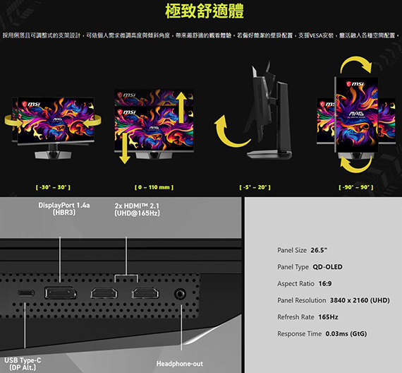Select the portrait pivot monitor image
Screen dimensions: 402x373
point(356,117)
